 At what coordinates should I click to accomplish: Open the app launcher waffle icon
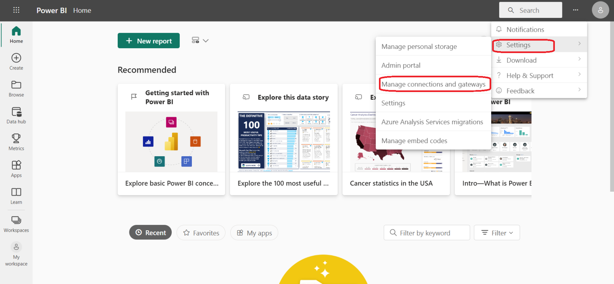[x=16, y=10]
